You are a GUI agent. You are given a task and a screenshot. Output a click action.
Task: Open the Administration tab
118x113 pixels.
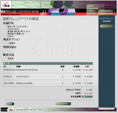(107, 11)
